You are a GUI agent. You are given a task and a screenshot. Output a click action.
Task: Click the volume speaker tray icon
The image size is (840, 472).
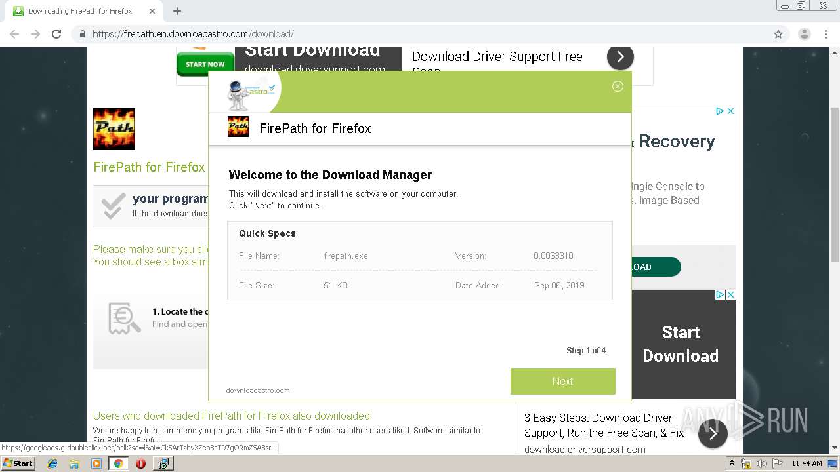[x=762, y=463]
